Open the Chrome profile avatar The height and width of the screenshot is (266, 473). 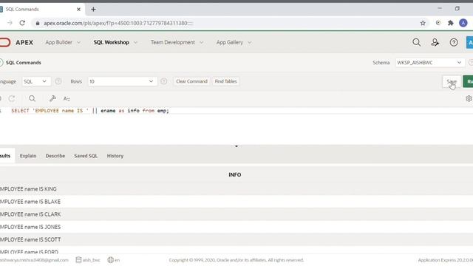tap(463, 23)
